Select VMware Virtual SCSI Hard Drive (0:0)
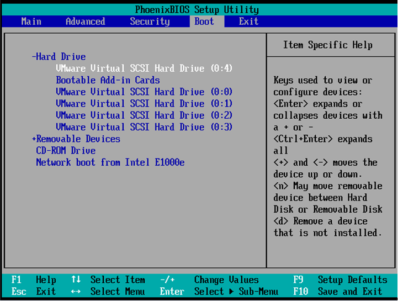Image resolution: width=398 pixels, height=301 pixels. tap(144, 92)
